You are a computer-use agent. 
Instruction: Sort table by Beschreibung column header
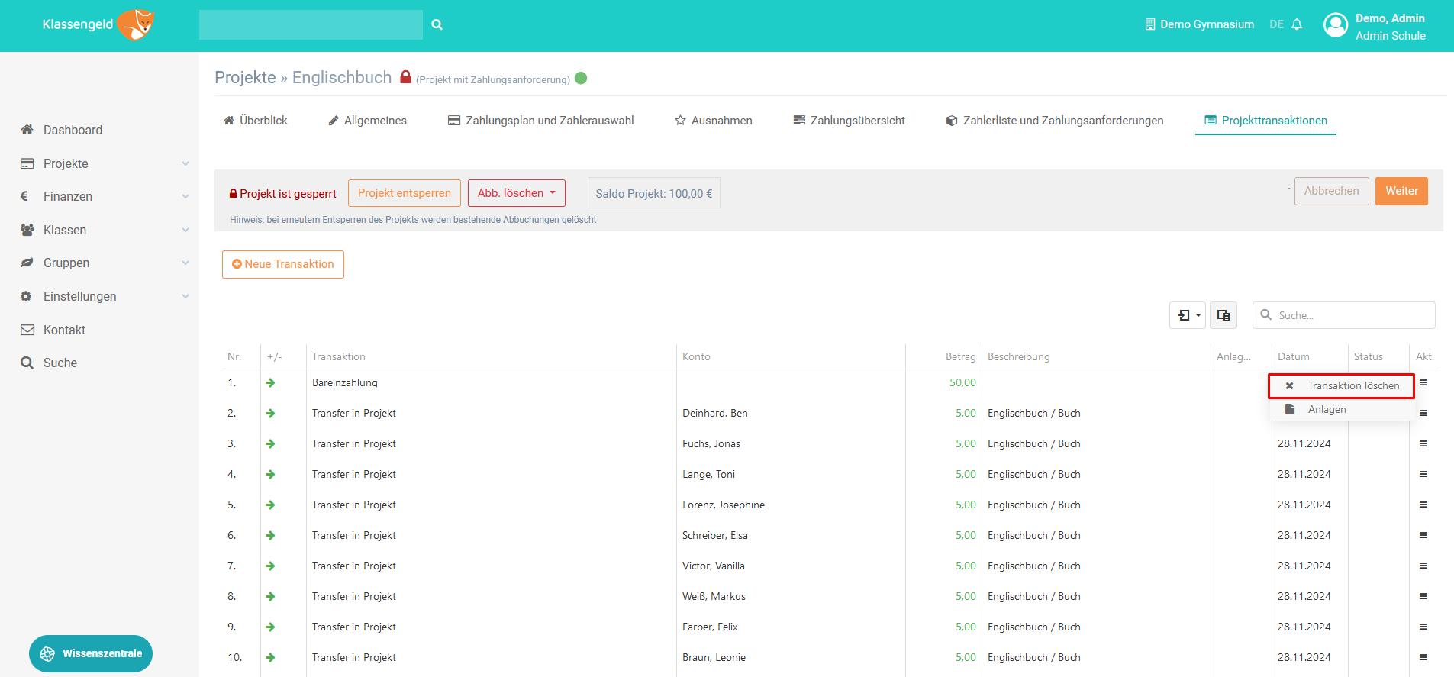[x=1019, y=356]
